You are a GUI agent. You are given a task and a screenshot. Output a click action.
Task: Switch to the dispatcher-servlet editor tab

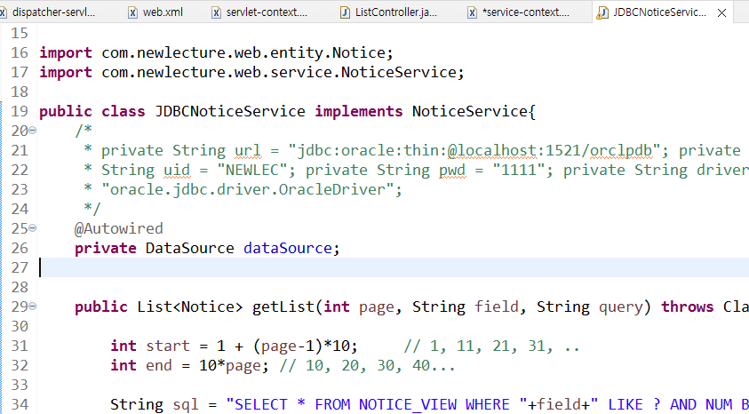[x=52, y=12]
